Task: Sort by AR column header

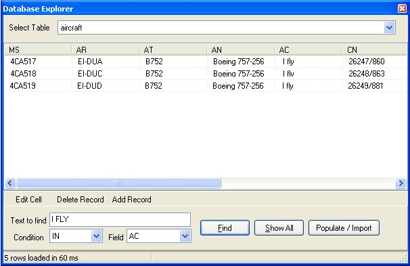Action: [x=106, y=49]
